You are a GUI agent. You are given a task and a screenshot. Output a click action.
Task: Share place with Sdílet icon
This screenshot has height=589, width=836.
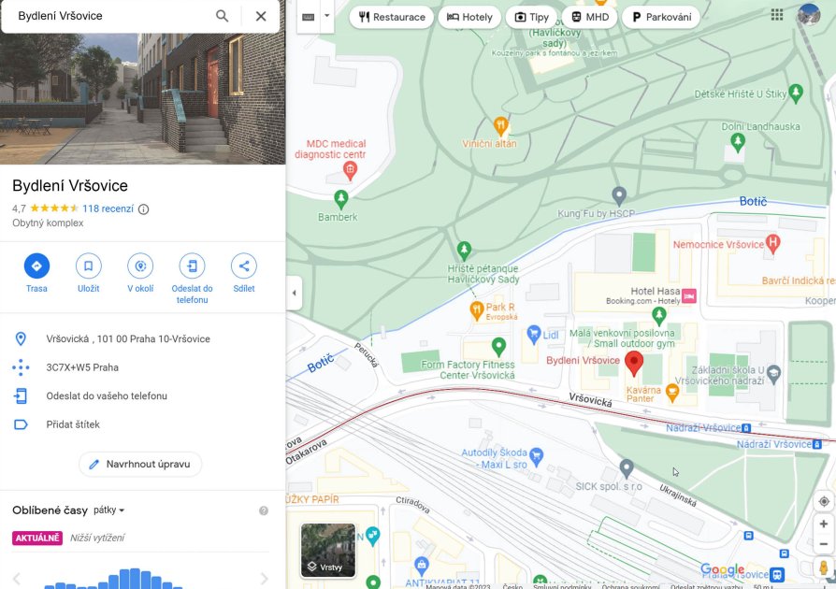tap(244, 266)
